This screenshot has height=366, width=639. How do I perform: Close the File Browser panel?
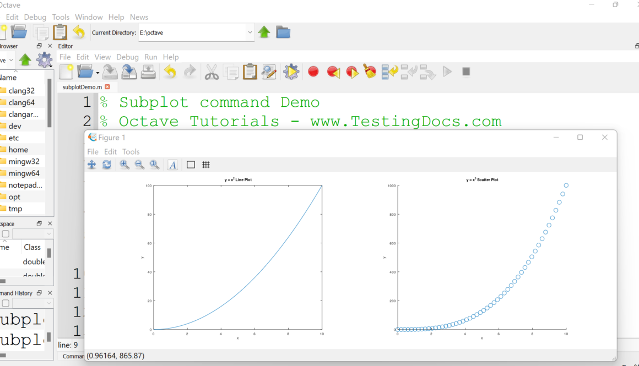click(x=50, y=46)
